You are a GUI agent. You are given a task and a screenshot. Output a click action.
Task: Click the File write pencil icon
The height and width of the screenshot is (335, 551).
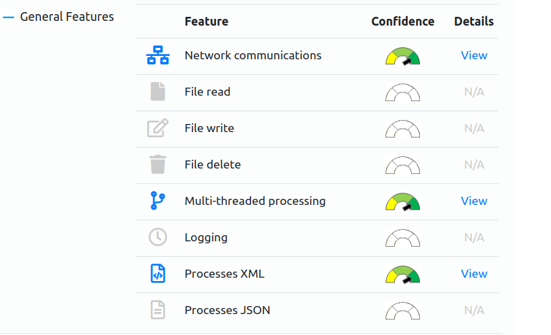coord(157,128)
